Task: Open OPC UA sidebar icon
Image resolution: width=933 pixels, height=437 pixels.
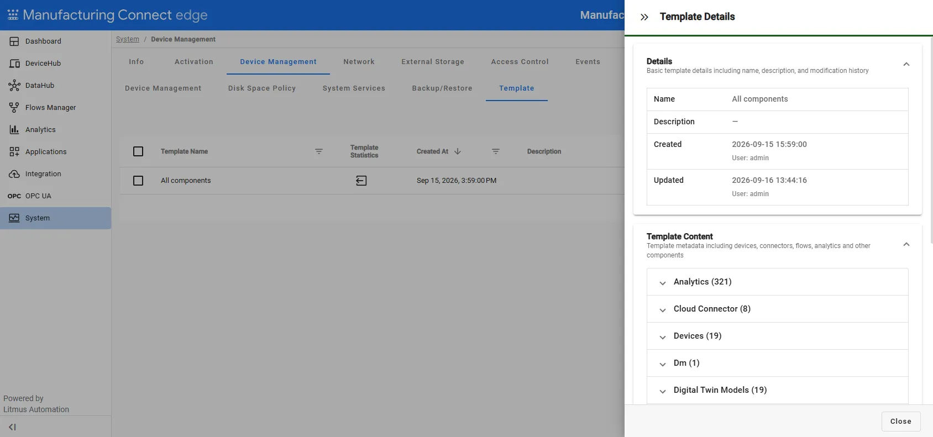Action: tap(14, 196)
